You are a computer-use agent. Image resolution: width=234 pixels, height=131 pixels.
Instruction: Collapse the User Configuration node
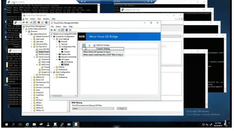point(52,72)
